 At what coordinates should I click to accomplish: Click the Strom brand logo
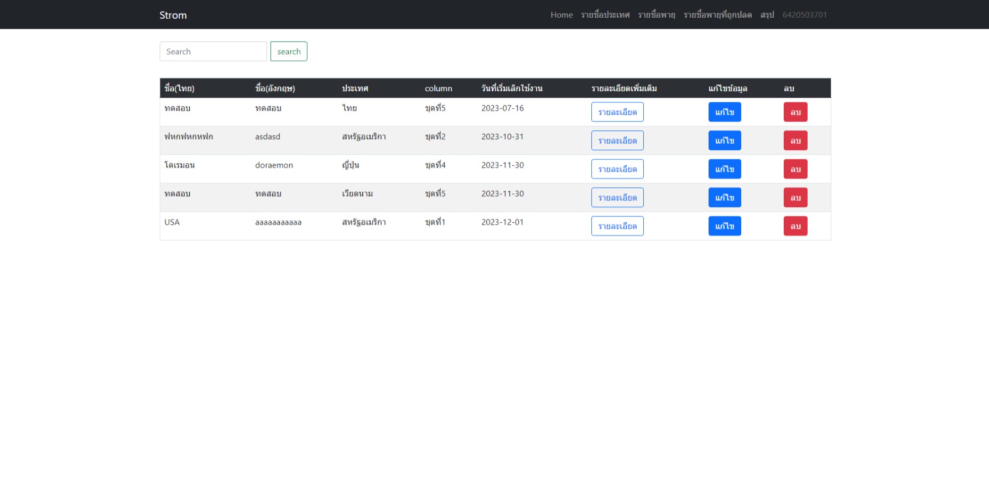173,15
